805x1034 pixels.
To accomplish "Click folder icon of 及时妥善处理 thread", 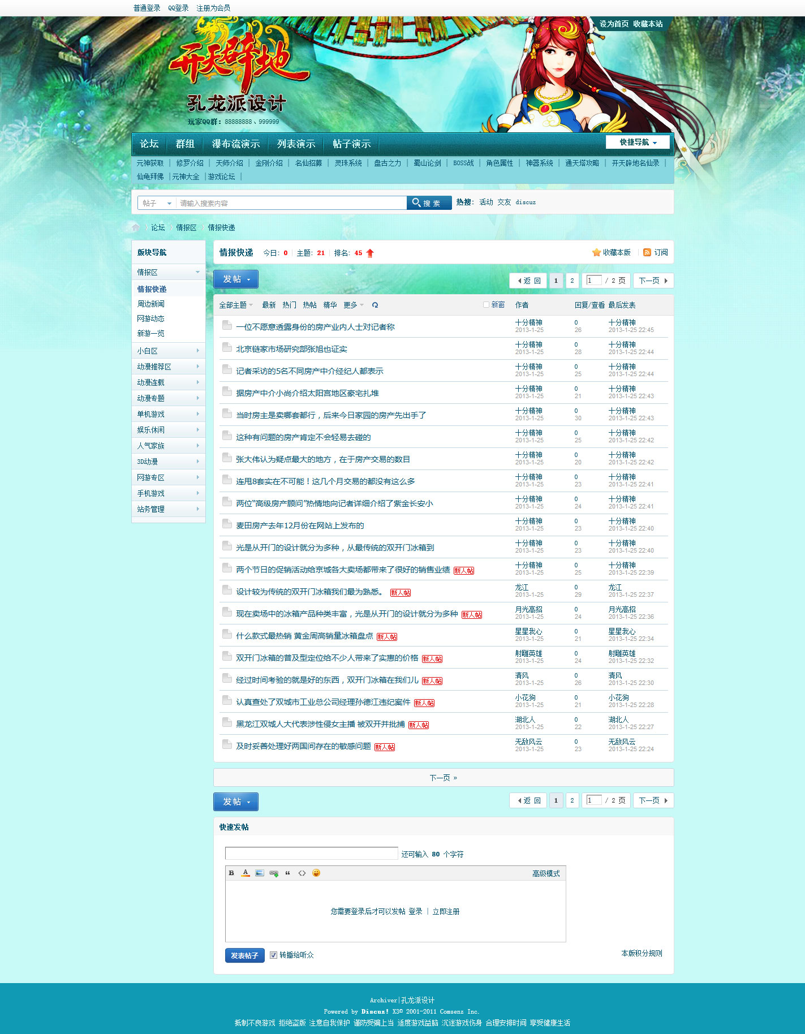I will coord(227,744).
